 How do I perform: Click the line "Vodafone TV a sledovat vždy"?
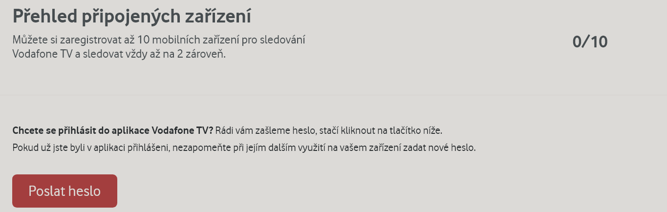point(119,54)
